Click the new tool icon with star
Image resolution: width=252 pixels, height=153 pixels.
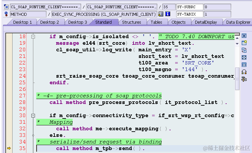(244, 43)
